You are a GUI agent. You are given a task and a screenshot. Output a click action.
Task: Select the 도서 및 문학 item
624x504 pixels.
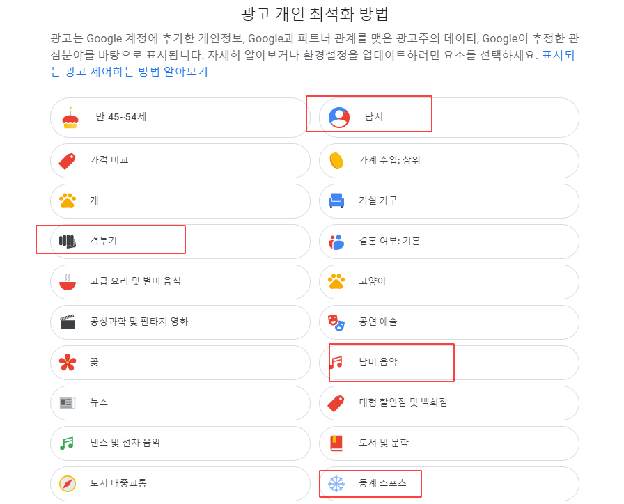[449, 443]
